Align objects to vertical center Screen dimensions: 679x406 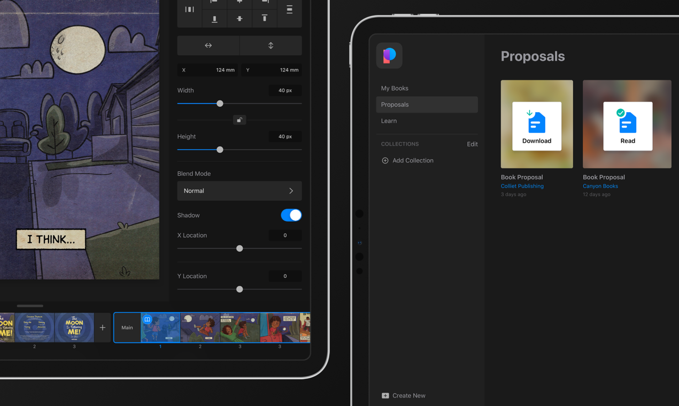[240, 19]
